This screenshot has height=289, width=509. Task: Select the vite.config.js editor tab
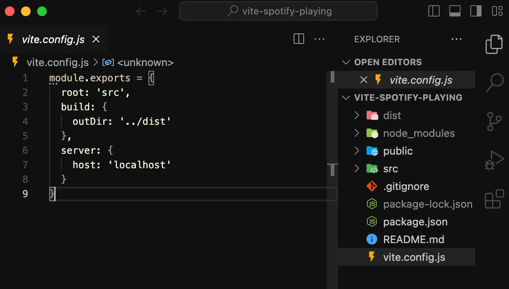[x=53, y=39]
